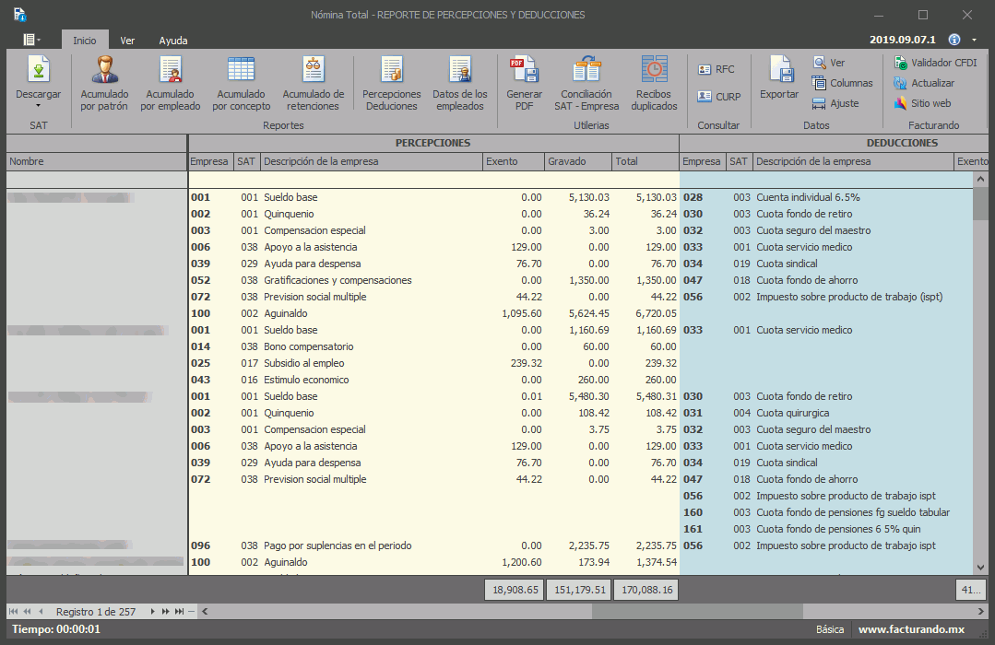Go to next record in navigator
The height and width of the screenshot is (645, 995).
[153, 611]
